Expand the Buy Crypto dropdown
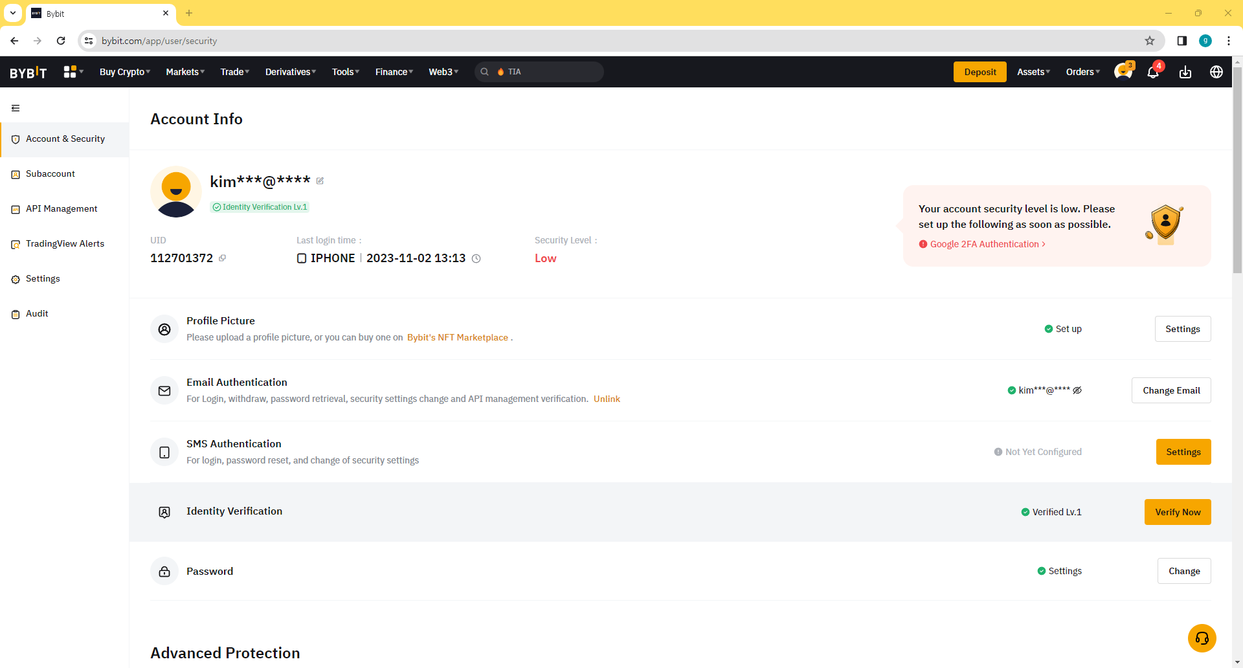 124,72
